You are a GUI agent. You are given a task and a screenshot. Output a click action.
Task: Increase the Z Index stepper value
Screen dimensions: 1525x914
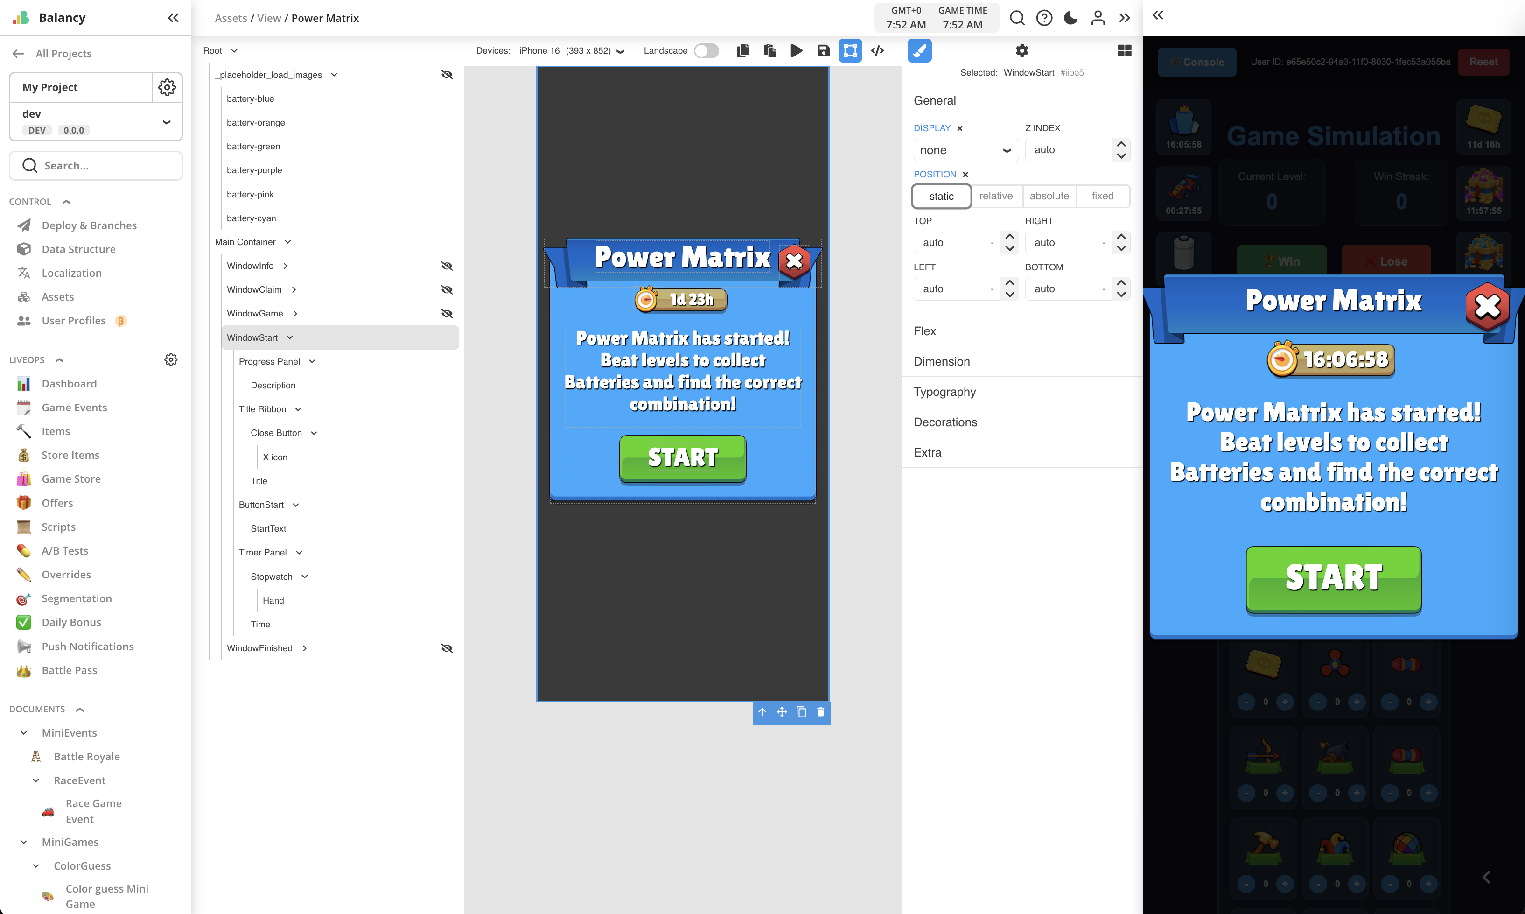tap(1121, 144)
